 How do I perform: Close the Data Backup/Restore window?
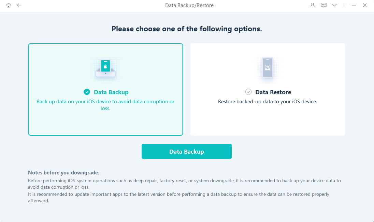(x=365, y=5)
